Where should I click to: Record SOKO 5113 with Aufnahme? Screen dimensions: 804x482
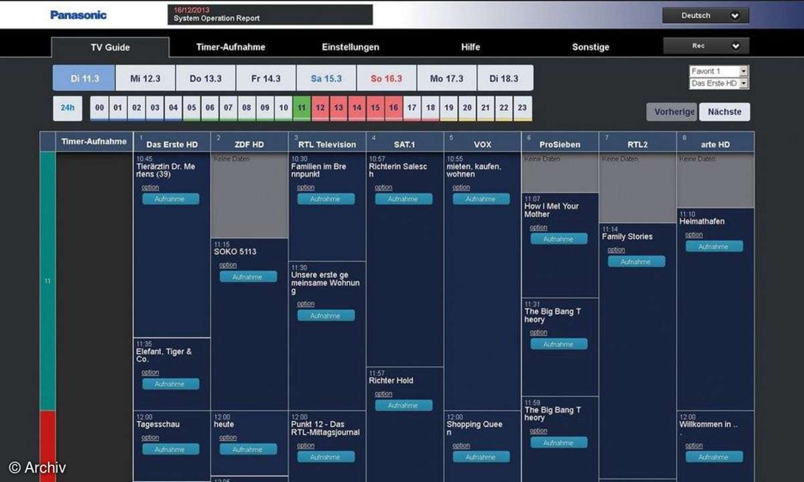248,276
